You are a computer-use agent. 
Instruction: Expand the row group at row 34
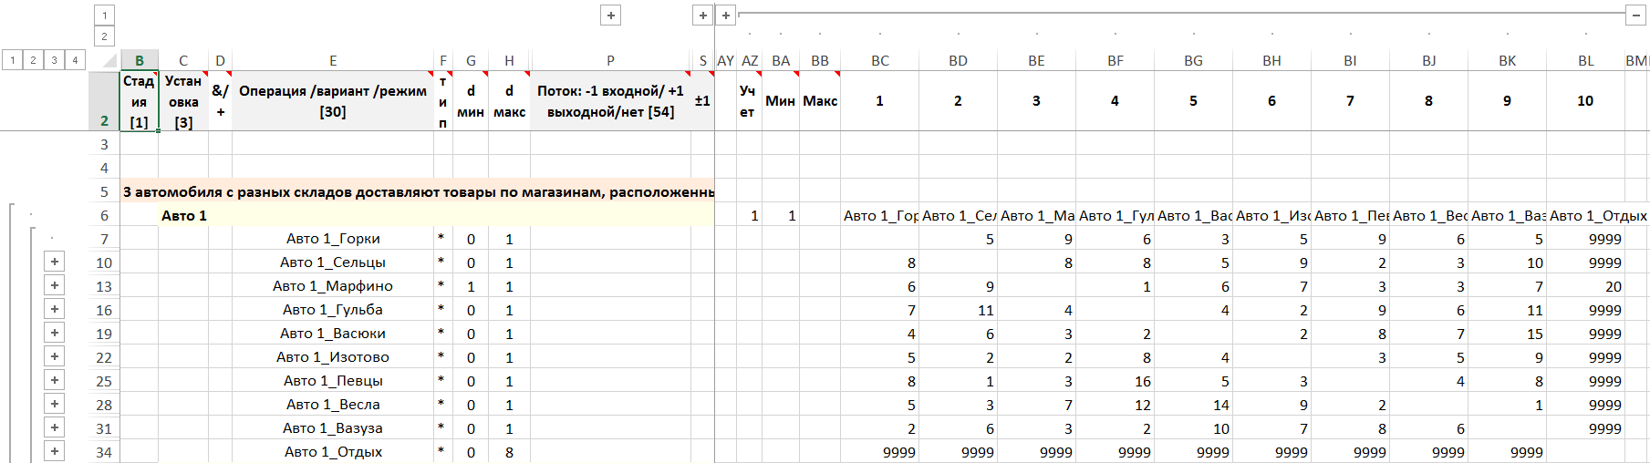tap(55, 452)
